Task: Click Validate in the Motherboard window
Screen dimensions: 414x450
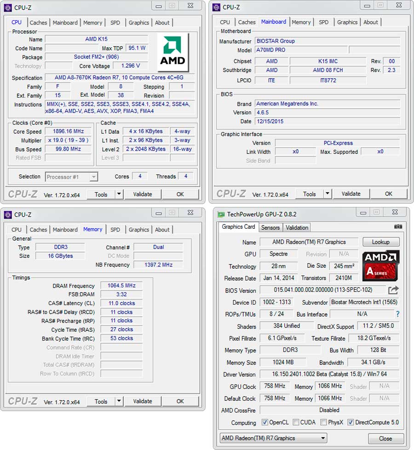Action: pyautogui.click(x=351, y=194)
